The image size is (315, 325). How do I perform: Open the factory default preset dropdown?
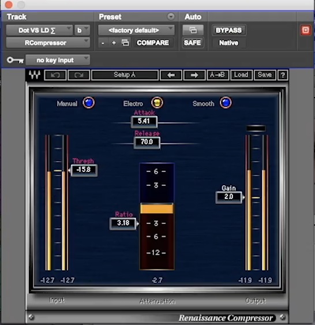[136, 31]
